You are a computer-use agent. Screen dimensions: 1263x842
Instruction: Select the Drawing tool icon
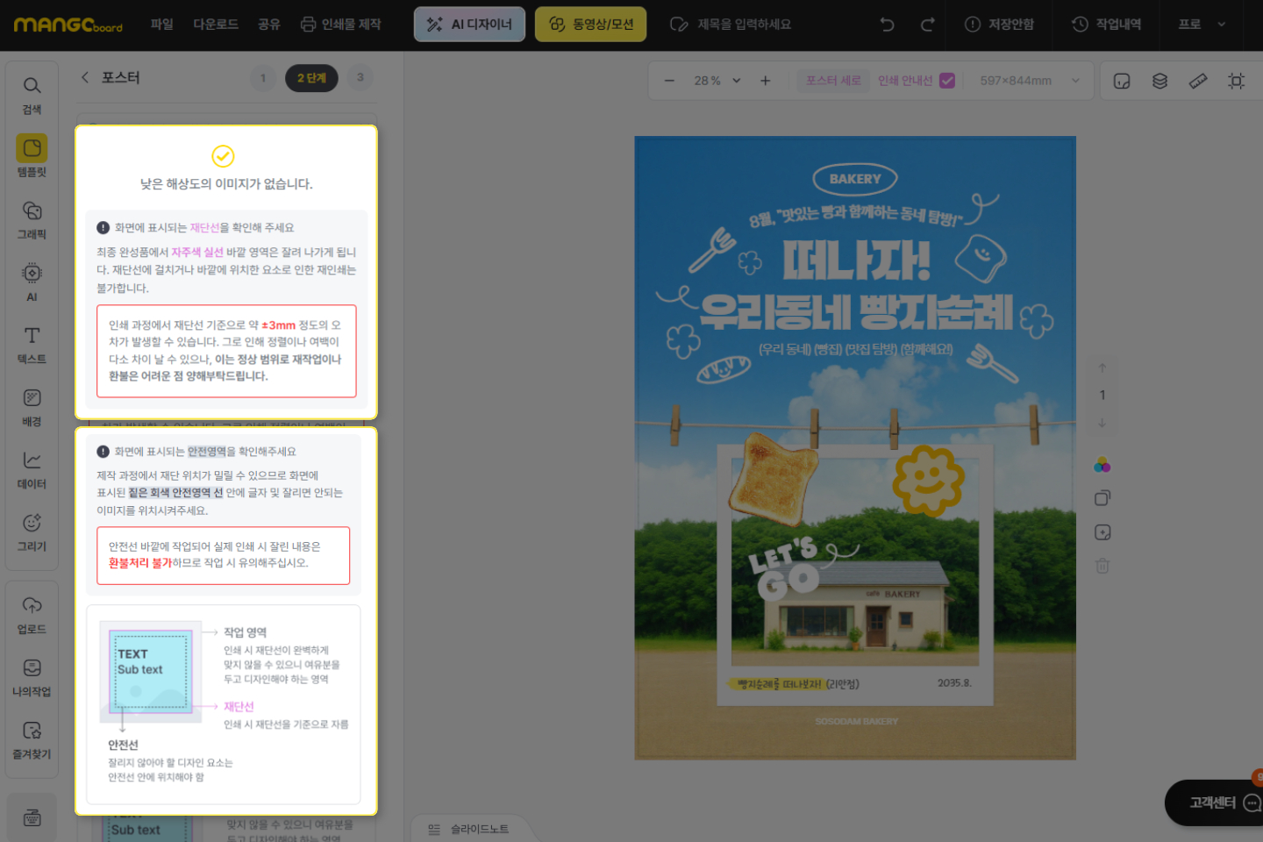coord(32,532)
